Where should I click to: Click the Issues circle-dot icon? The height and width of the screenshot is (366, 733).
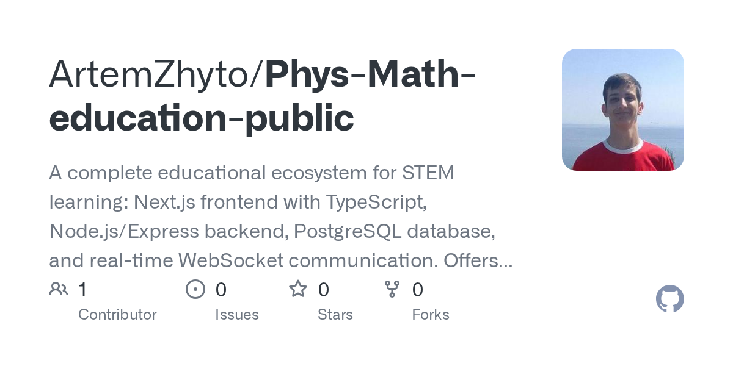(x=195, y=289)
